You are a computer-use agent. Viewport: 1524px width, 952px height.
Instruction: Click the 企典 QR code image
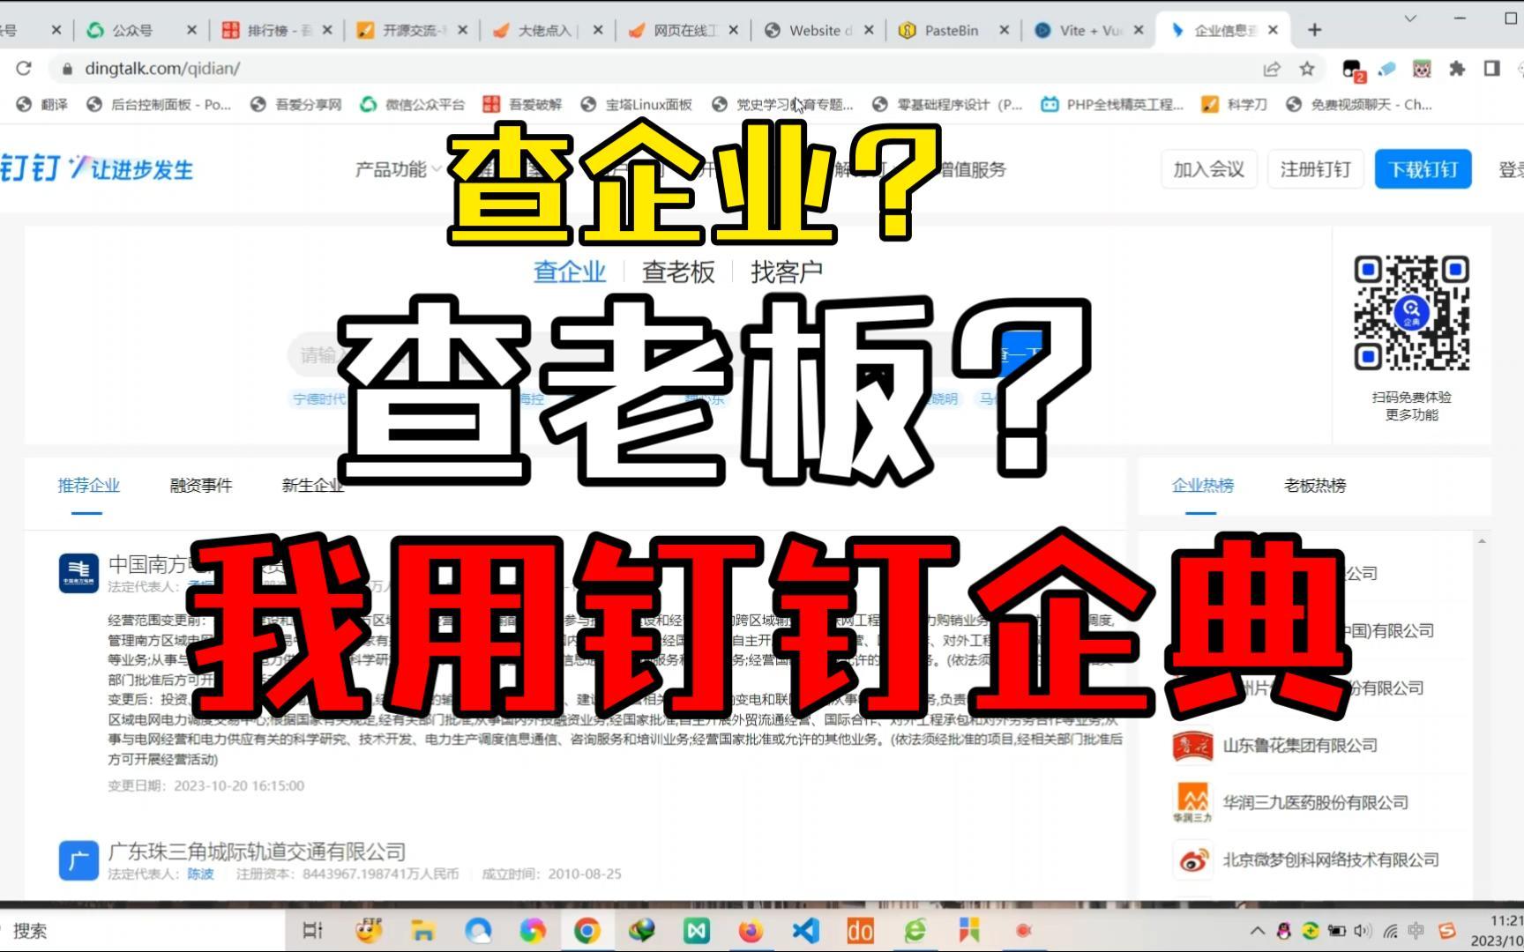tap(1411, 313)
